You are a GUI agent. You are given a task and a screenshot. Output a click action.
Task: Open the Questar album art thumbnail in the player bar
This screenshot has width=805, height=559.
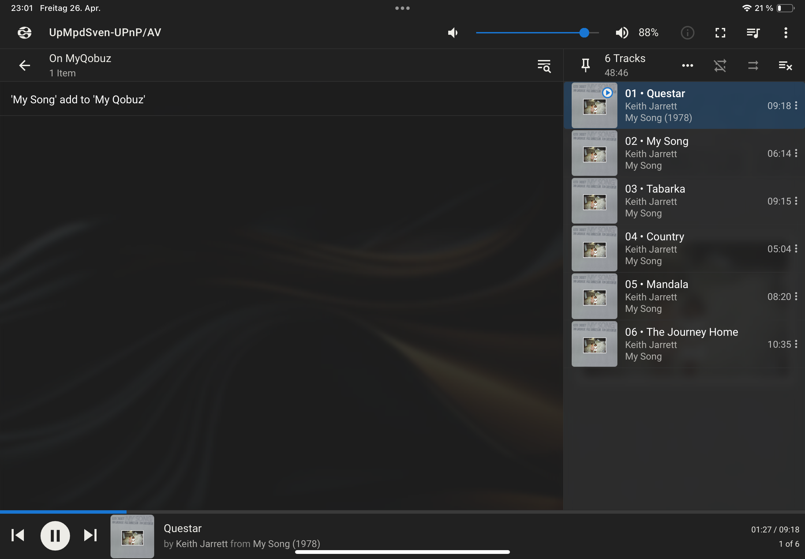tap(132, 536)
